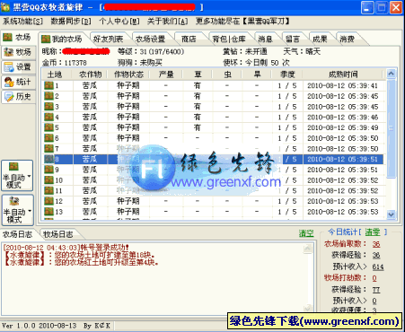Image resolution: width=405 pixels, height=332 pixels.
Task: Click the land icon for plot 2
Action: [48, 96]
